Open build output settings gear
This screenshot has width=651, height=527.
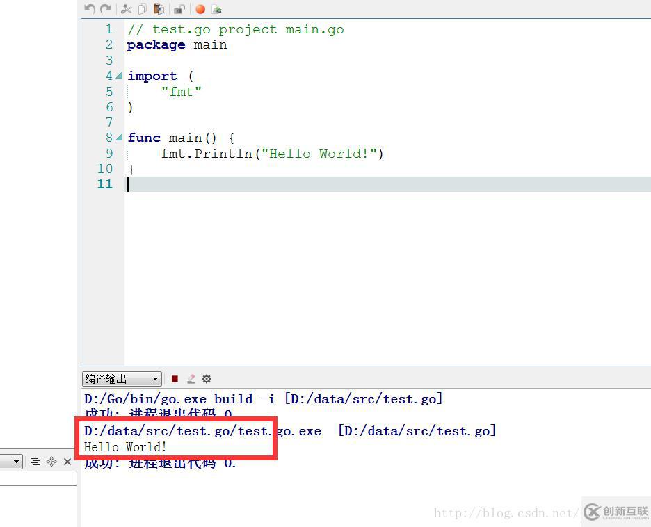(207, 378)
